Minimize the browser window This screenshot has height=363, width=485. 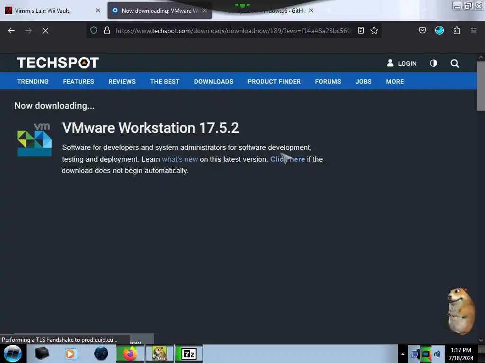pyautogui.click(x=458, y=6)
